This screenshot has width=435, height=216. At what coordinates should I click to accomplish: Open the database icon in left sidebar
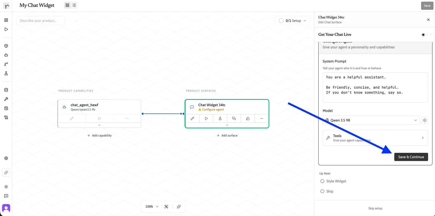pos(6,90)
